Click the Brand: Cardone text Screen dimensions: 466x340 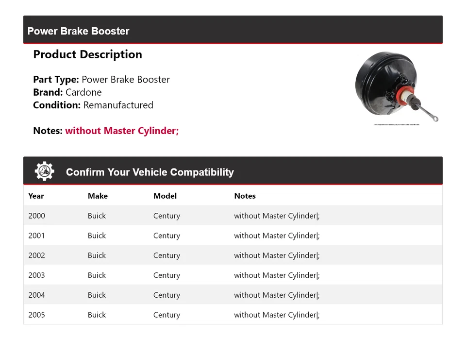67,92
